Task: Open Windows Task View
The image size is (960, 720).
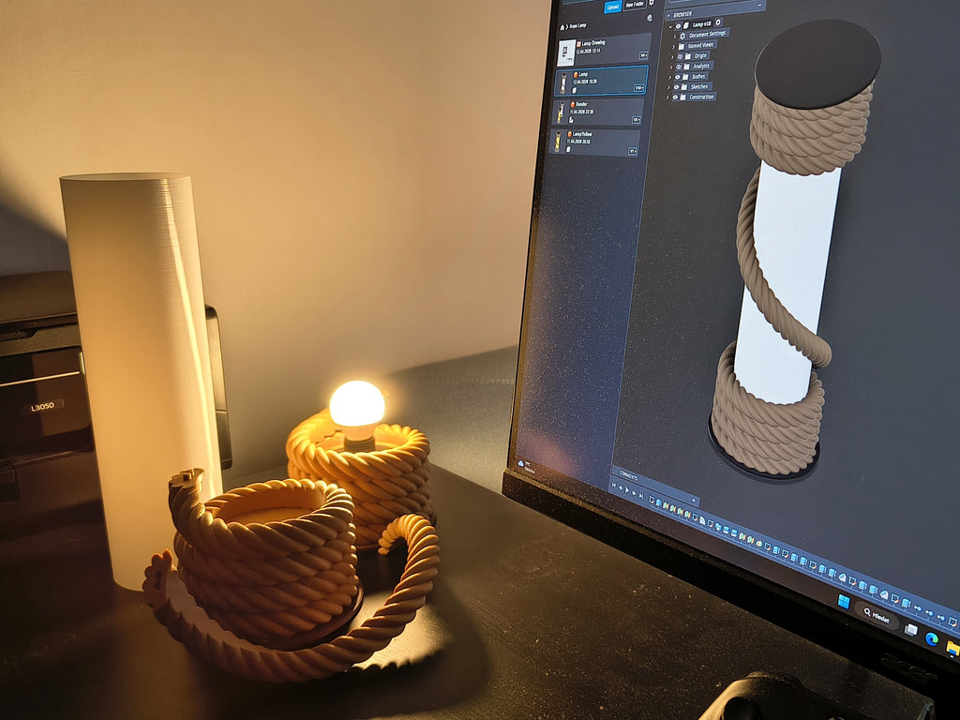Action: [911, 629]
